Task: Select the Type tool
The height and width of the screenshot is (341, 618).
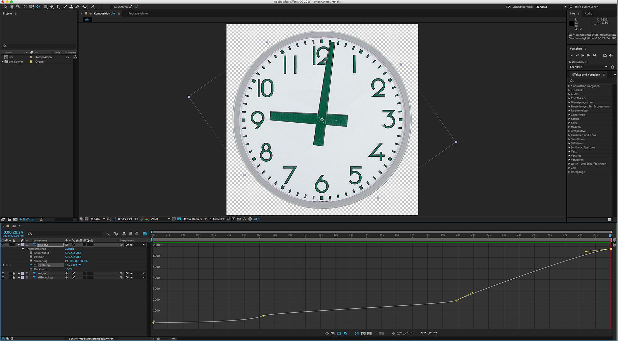Action: coord(57,7)
